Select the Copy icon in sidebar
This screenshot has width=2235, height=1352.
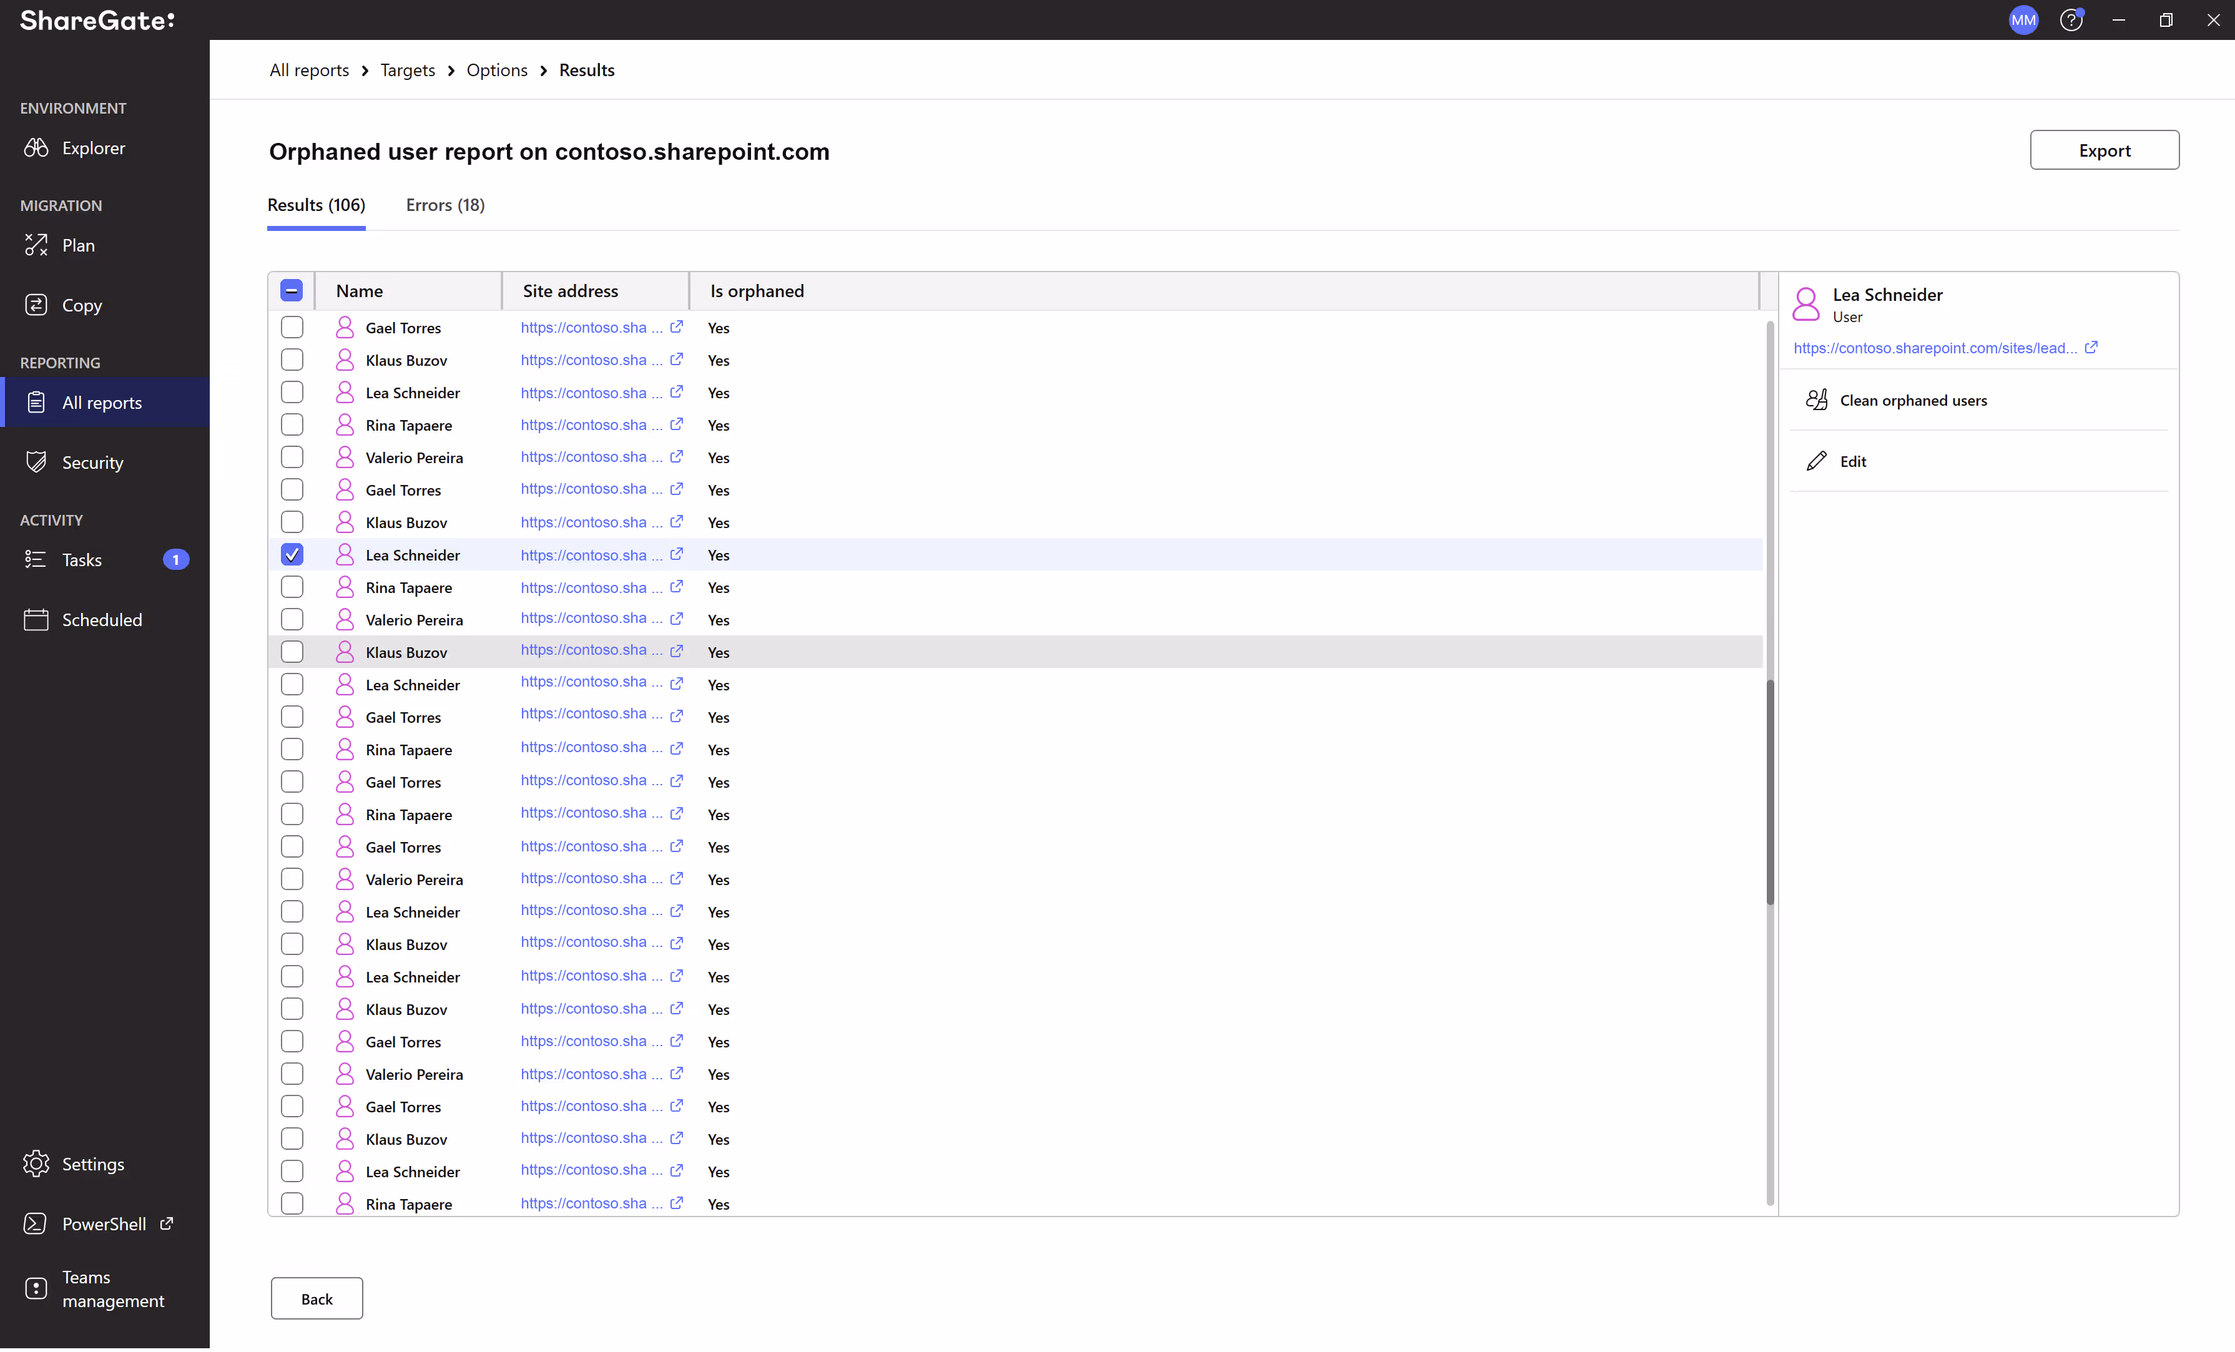click(36, 306)
